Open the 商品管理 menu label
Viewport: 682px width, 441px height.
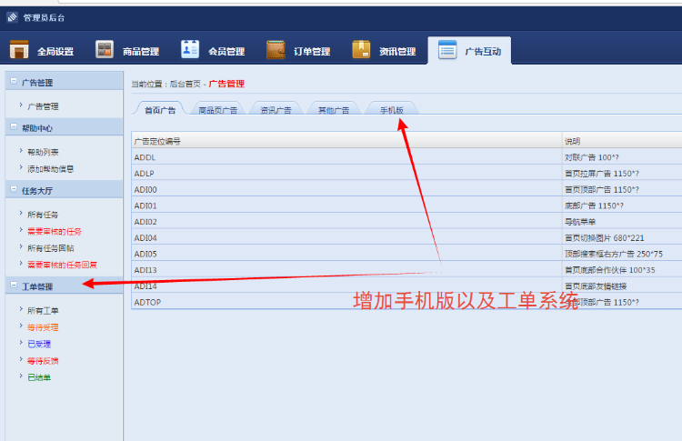[x=140, y=51]
